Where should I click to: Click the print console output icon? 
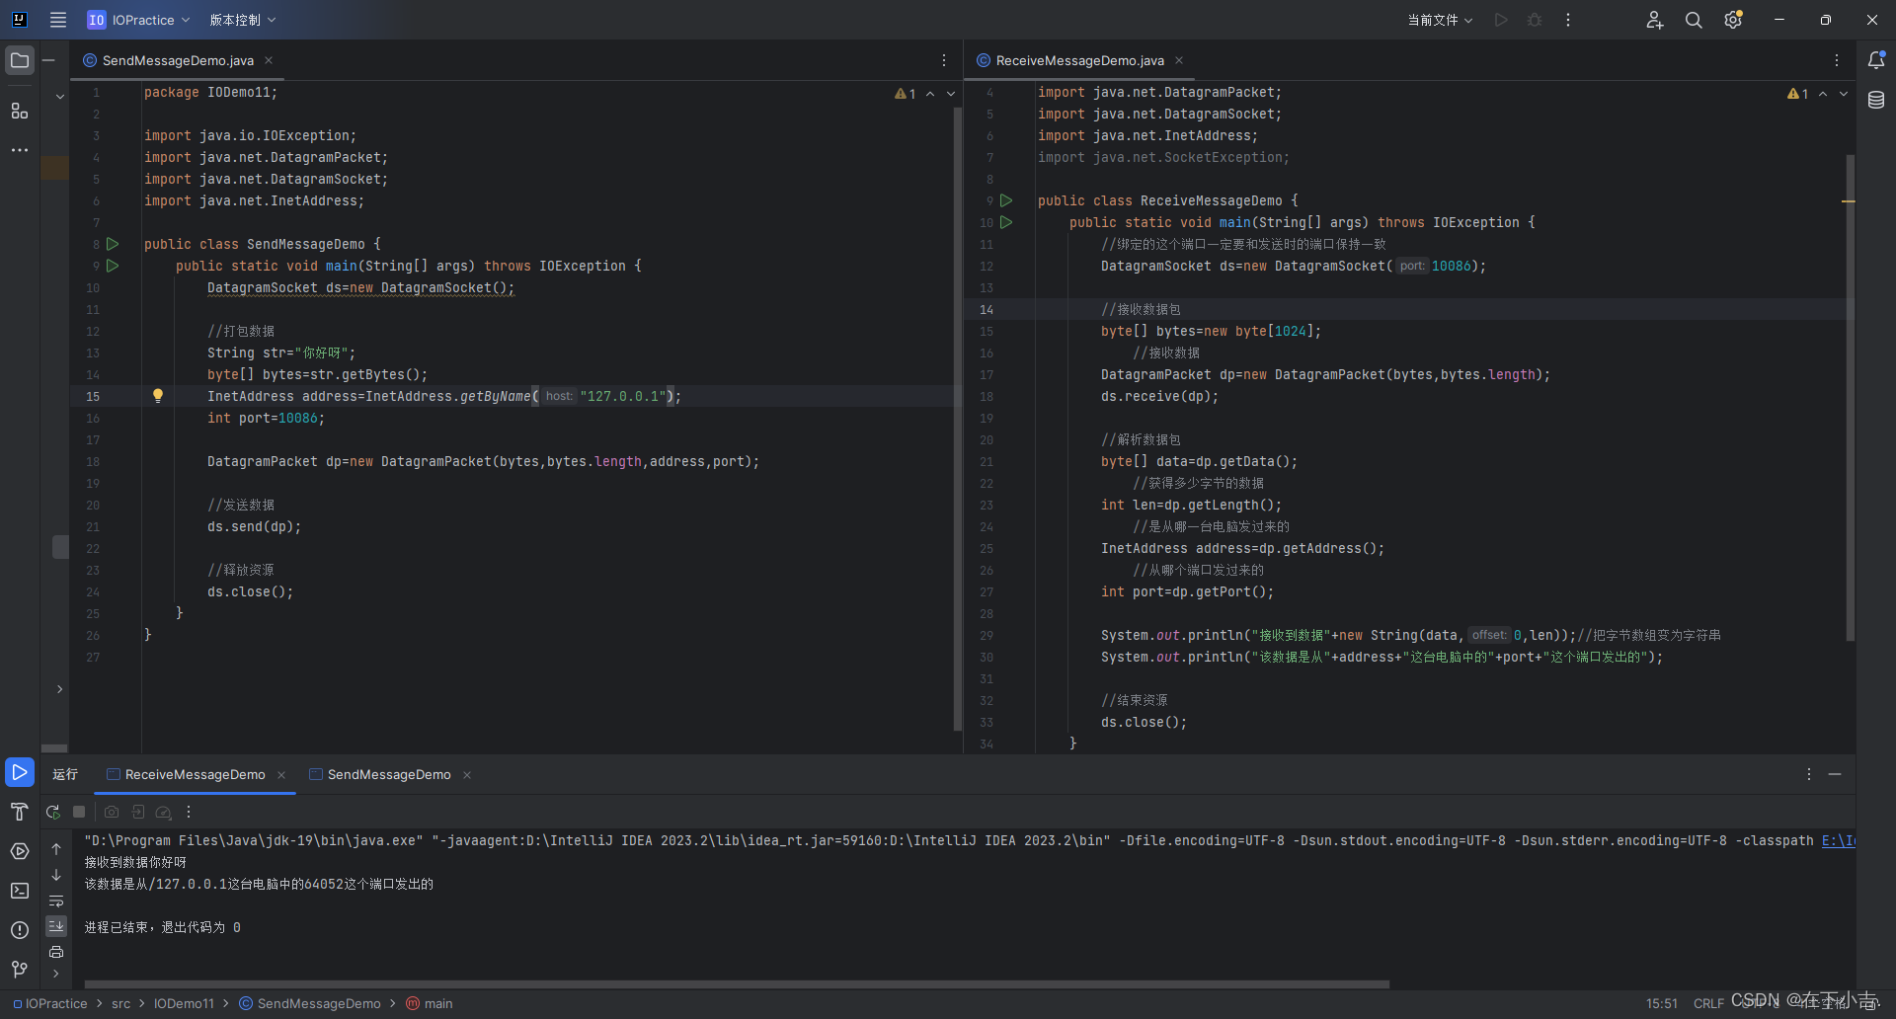(x=56, y=952)
